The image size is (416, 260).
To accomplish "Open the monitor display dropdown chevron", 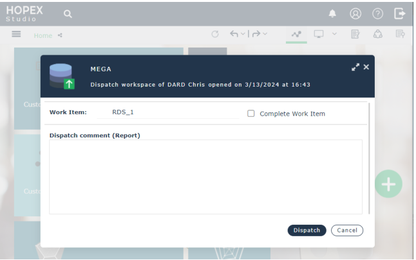I will click(334, 35).
